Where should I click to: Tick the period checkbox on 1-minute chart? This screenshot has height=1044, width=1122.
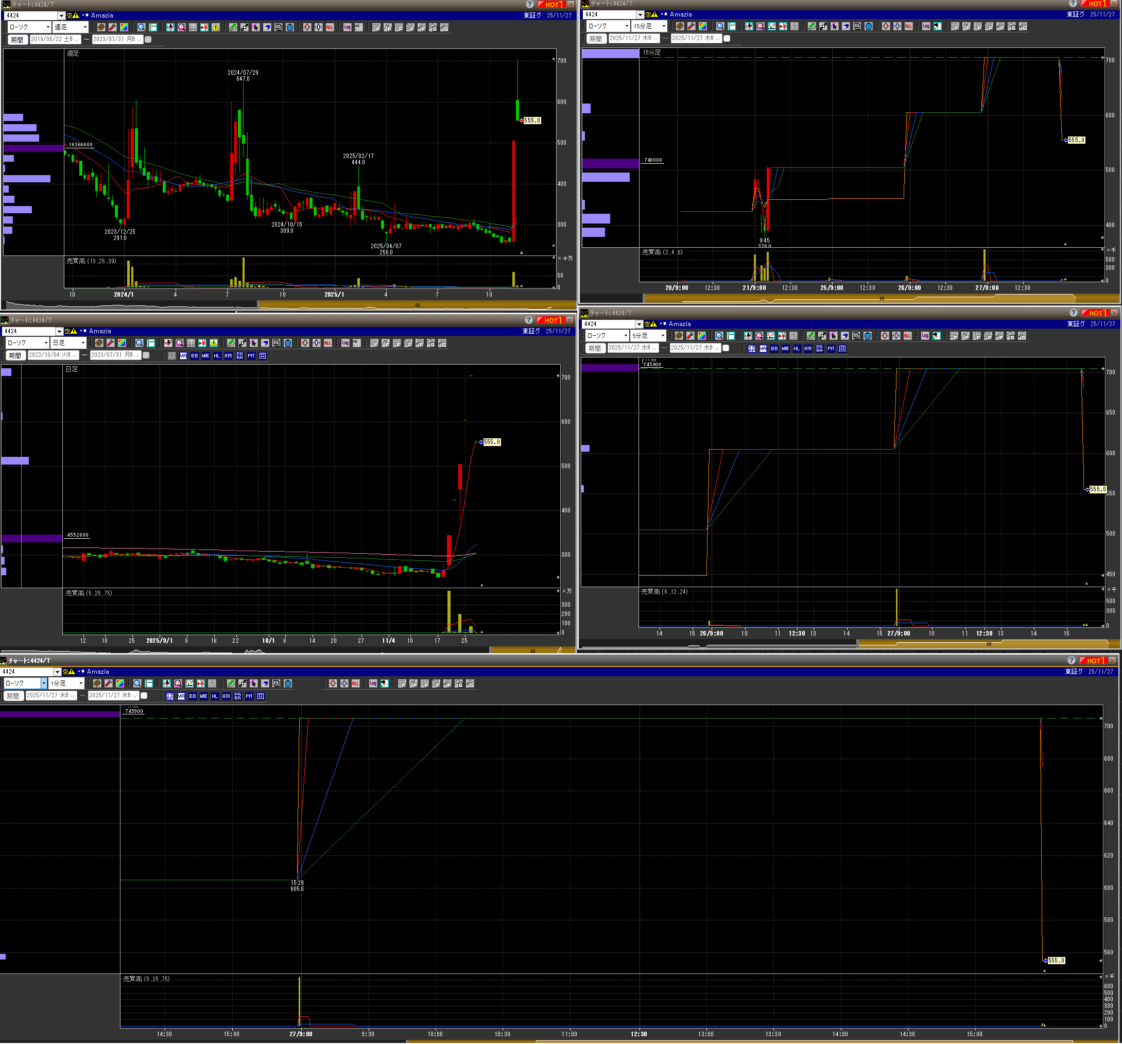pyautogui.click(x=144, y=696)
